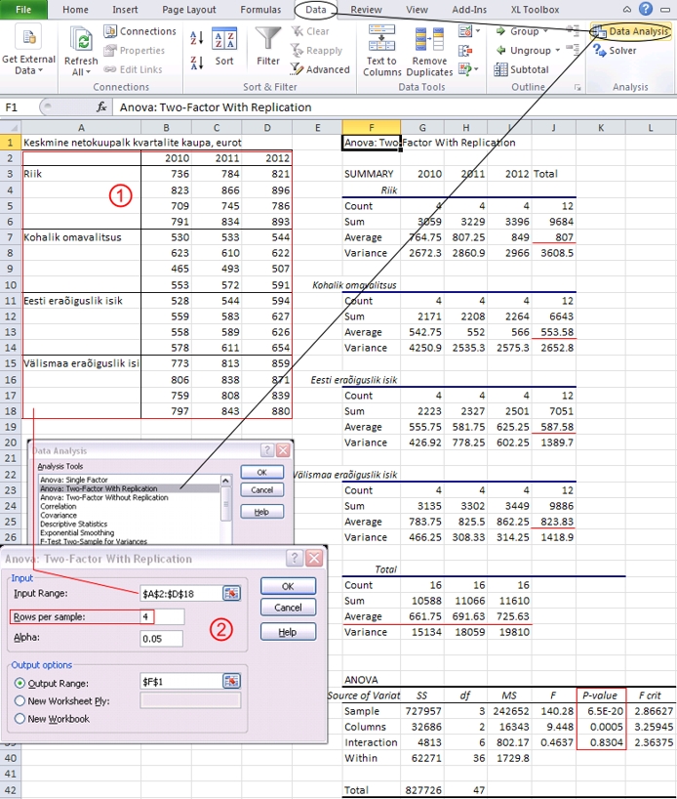Toggle the Filter funnel
This screenshot has height=799, width=677.
click(x=267, y=47)
